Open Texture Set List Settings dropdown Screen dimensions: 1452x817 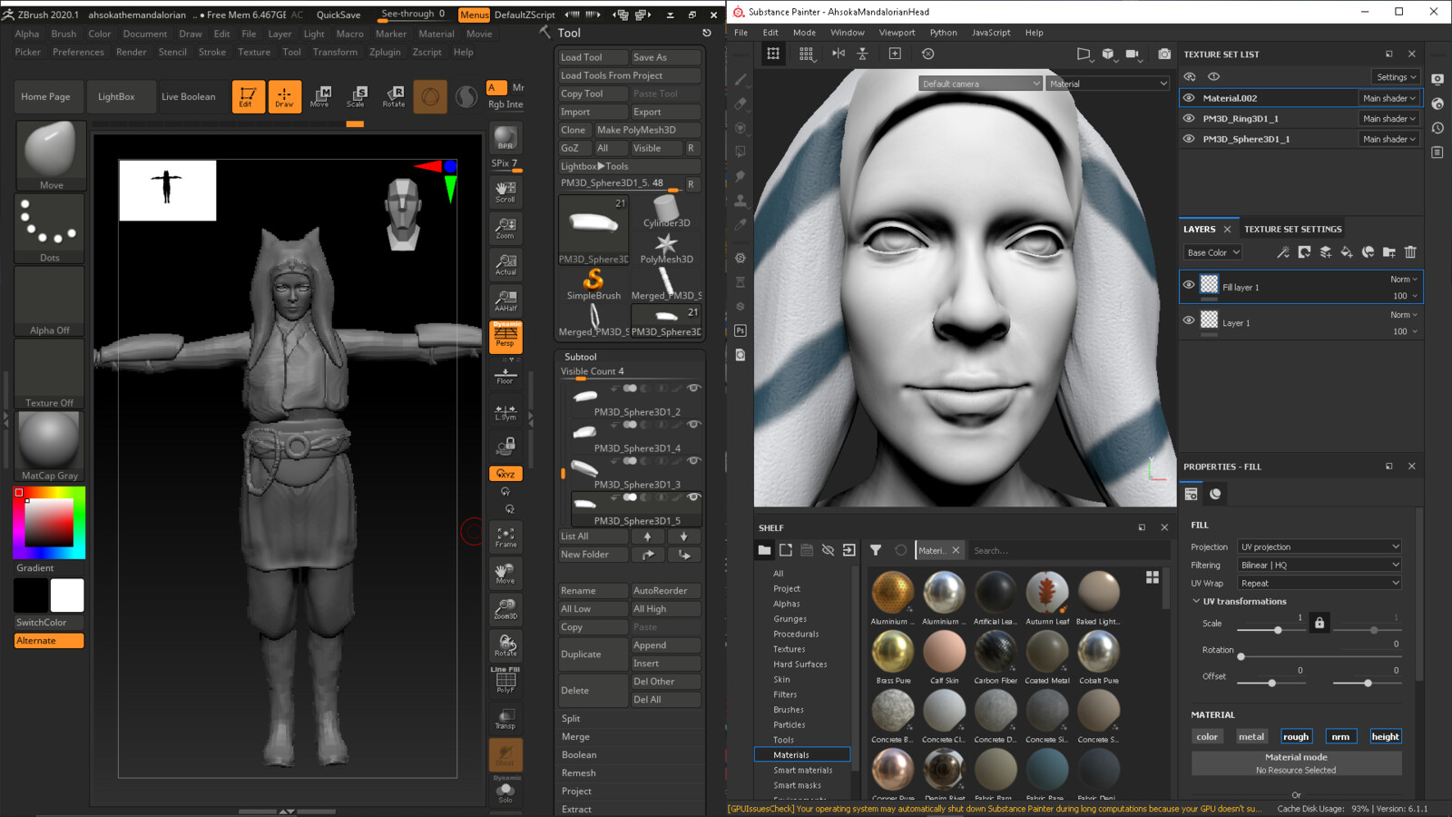tap(1396, 77)
